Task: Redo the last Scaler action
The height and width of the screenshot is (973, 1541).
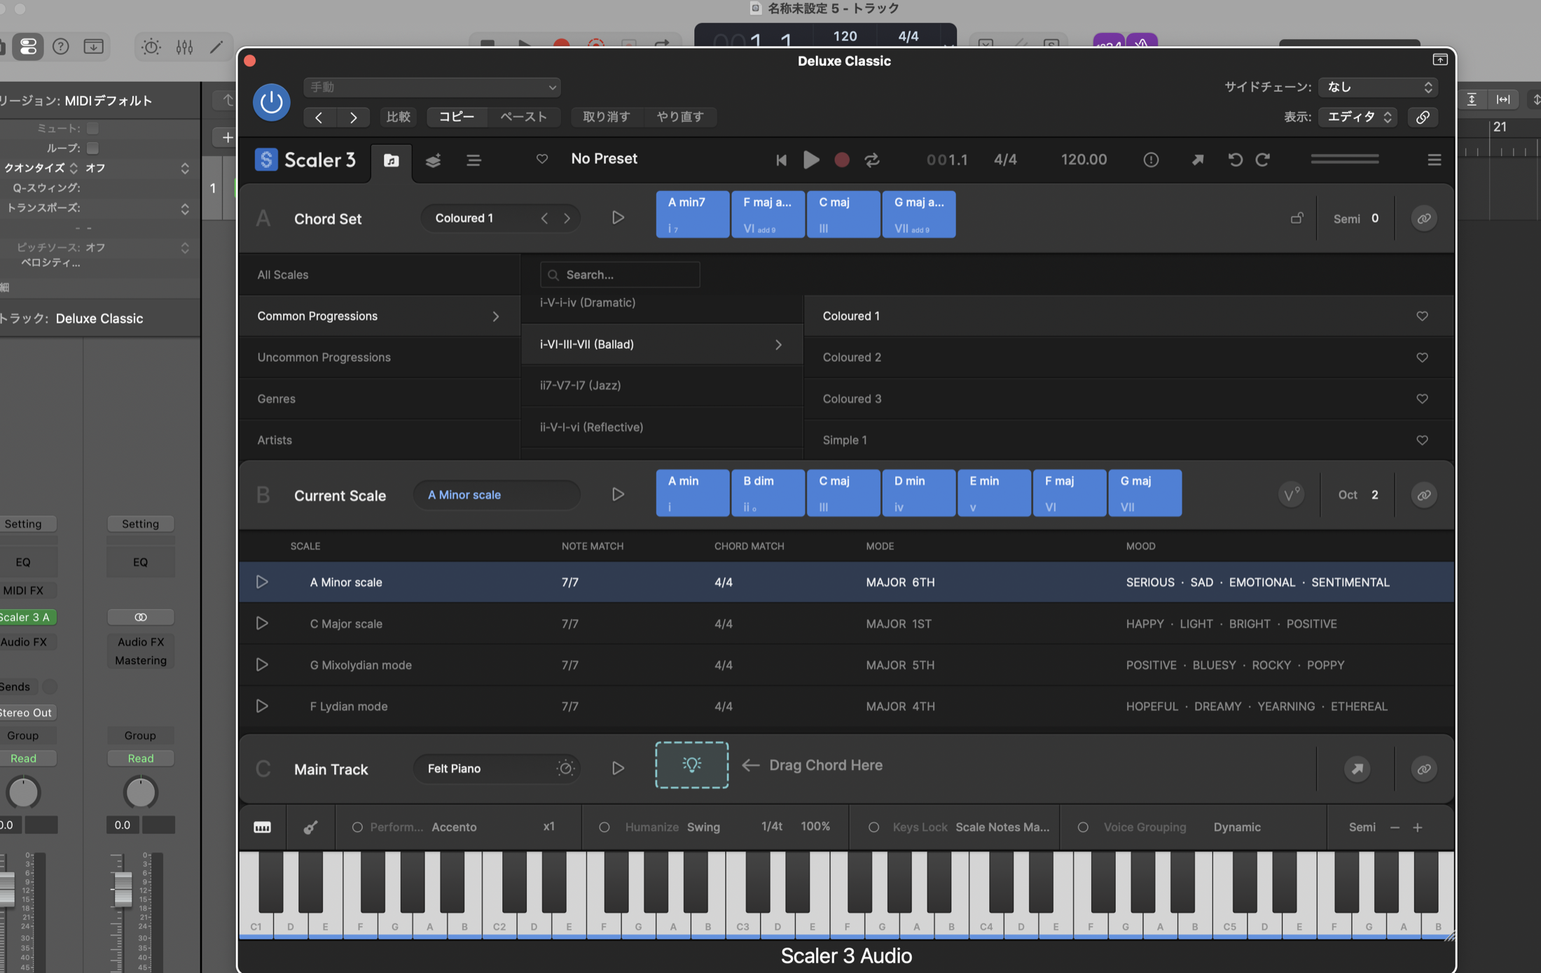Action: [1263, 160]
